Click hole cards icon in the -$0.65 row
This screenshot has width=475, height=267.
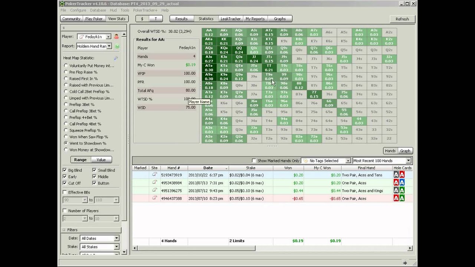click(399, 198)
